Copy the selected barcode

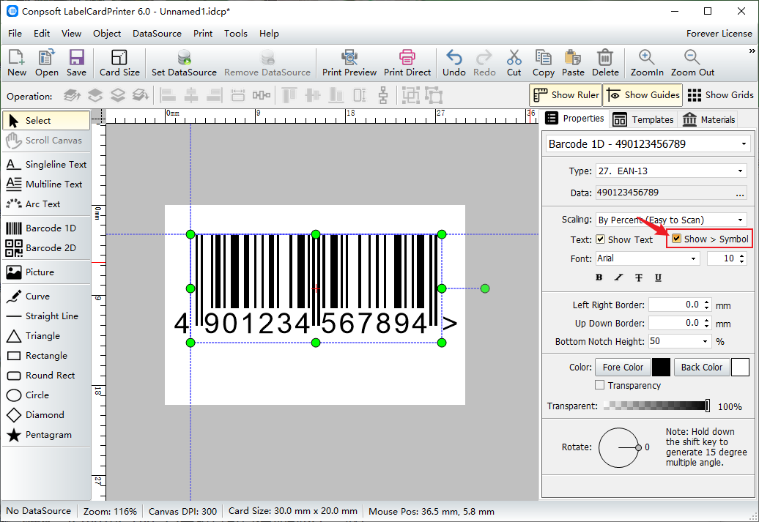point(543,63)
